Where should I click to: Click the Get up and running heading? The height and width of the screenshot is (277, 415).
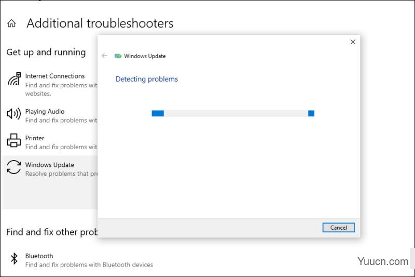(46, 52)
